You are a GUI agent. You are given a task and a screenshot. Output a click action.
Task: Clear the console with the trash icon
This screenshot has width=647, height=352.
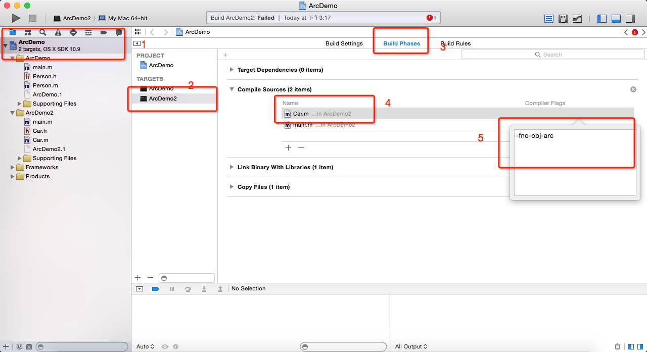pos(617,346)
